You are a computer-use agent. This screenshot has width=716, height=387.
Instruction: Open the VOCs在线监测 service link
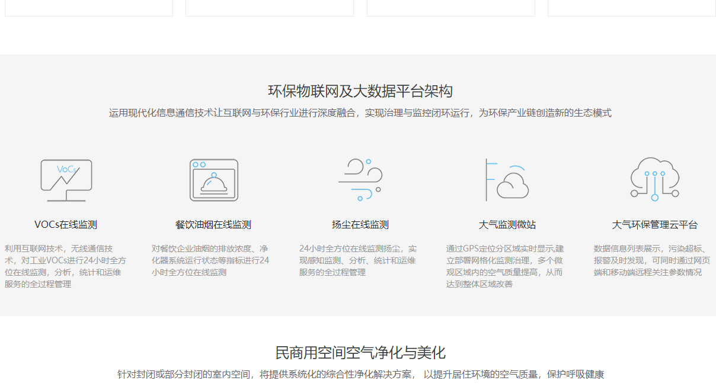[x=67, y=224]
